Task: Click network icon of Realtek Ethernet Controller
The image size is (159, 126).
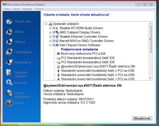Action: 57,37
